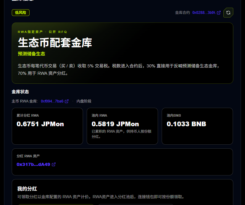This screenshot has width=245, height=205.
Task: Click the 我的分红 heading
Action: (27, 189)
